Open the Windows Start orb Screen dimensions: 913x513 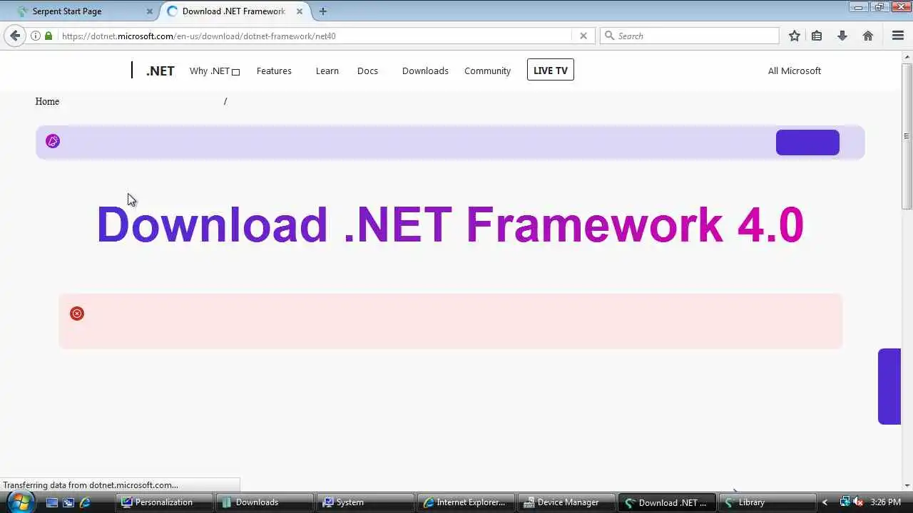20,502
